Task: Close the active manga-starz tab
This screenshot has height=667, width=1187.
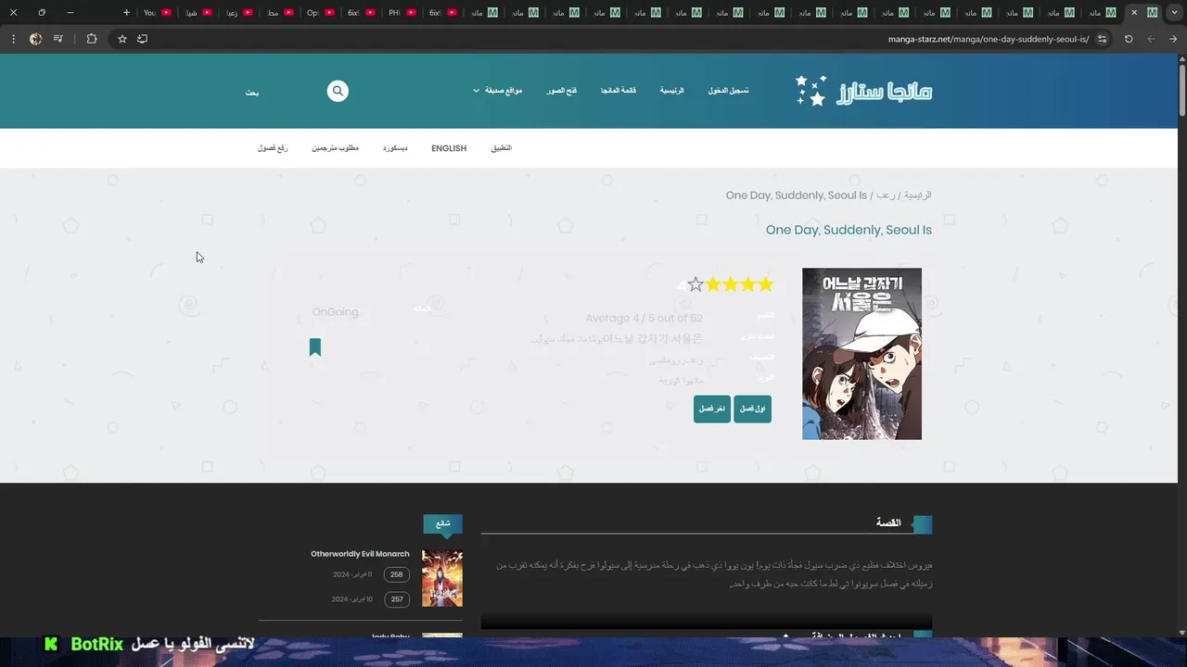Action: 1133,13
